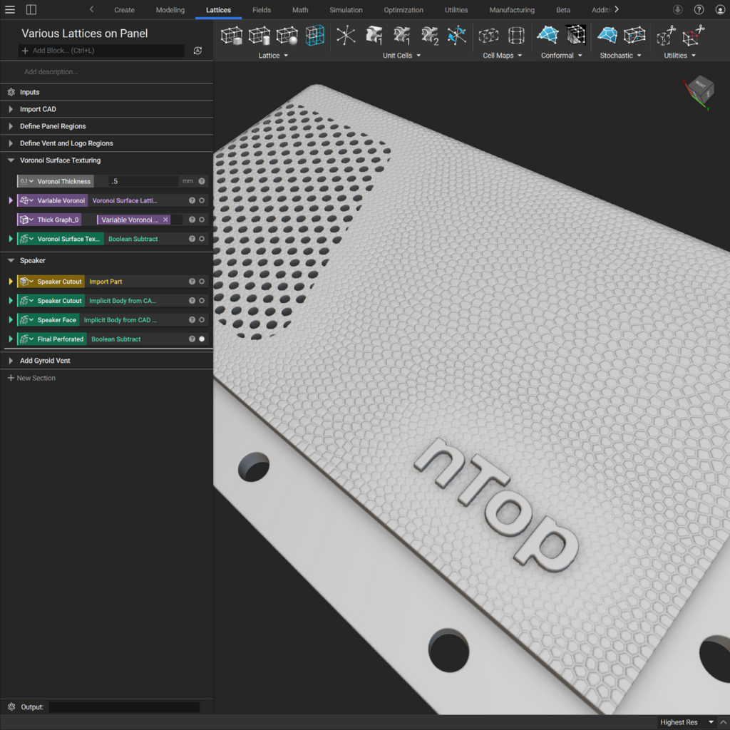
Task: Click the Voronoi Thickness value field
Action: click(143, 181)
